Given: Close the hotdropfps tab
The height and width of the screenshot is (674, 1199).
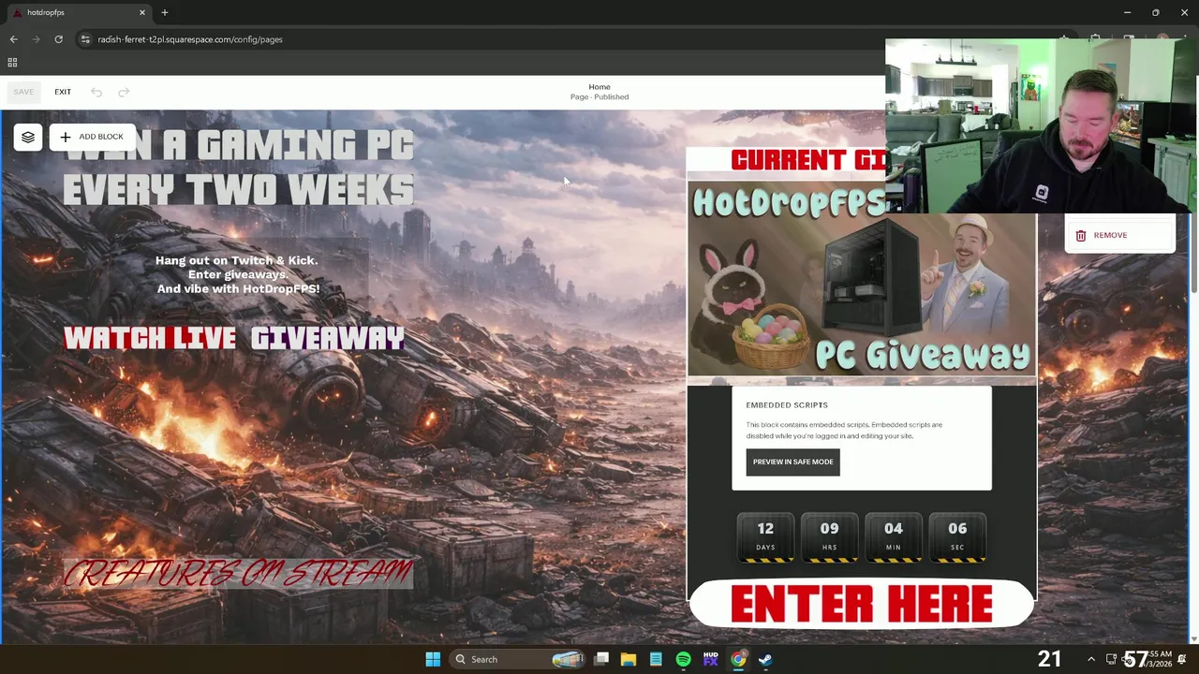Looking at the screenshot, I should coord(142,12).
